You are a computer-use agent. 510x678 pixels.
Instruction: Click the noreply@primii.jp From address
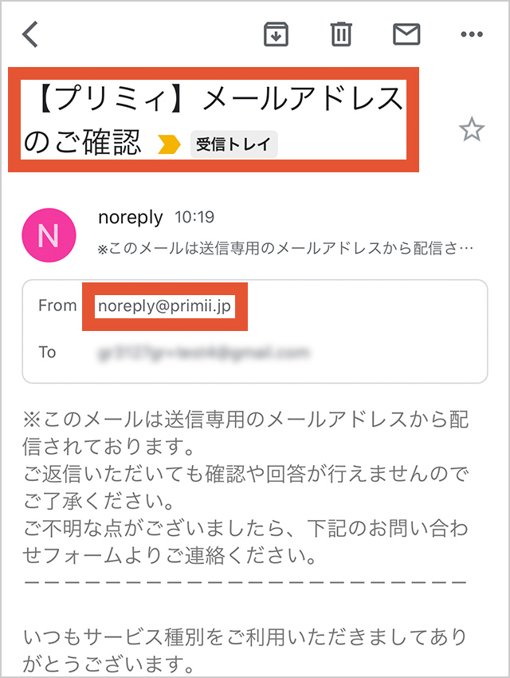coord(164,306)
